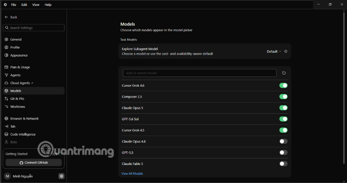Click the Tab arrow icon
347x183 pixels.
tap(6, 127)
